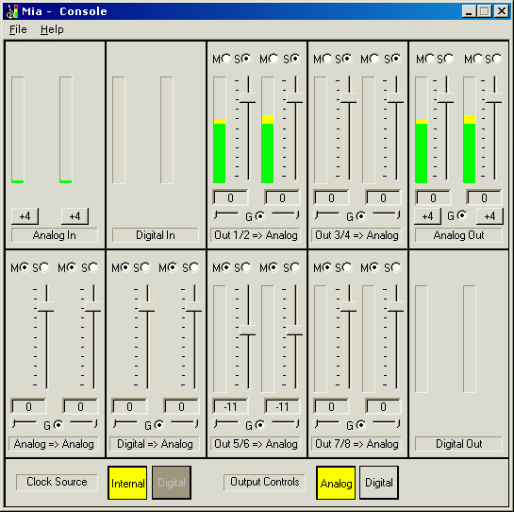This screenshot has width=514, height=512.
Task: Click left fader knob of Out 3/4 => Analog
Action: pos(349,98)
